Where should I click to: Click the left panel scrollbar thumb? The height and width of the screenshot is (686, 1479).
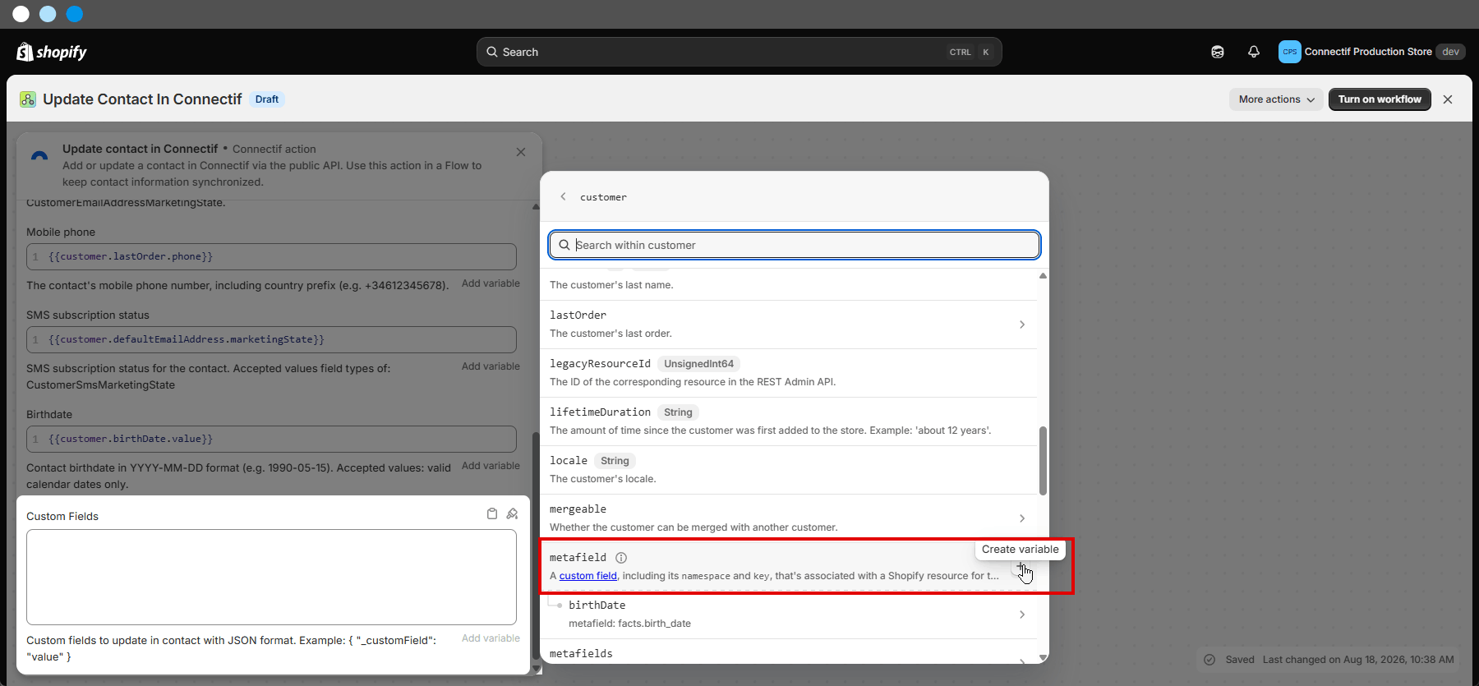point(537,546)
